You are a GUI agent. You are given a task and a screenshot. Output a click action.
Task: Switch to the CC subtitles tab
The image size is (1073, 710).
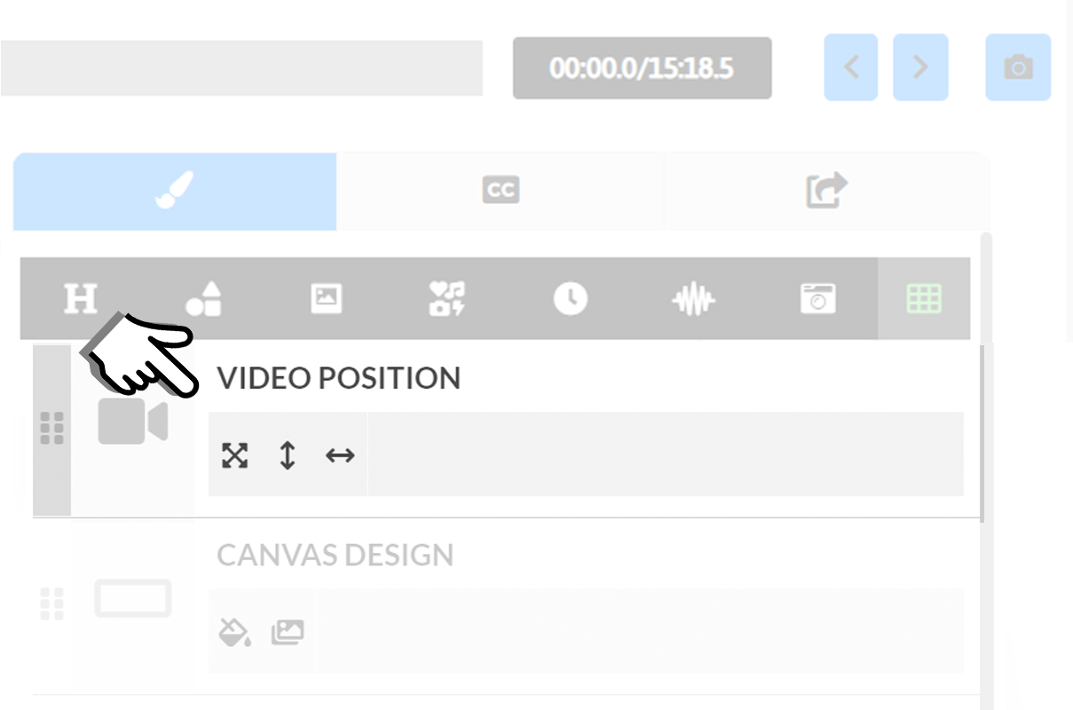click(500, 190)
